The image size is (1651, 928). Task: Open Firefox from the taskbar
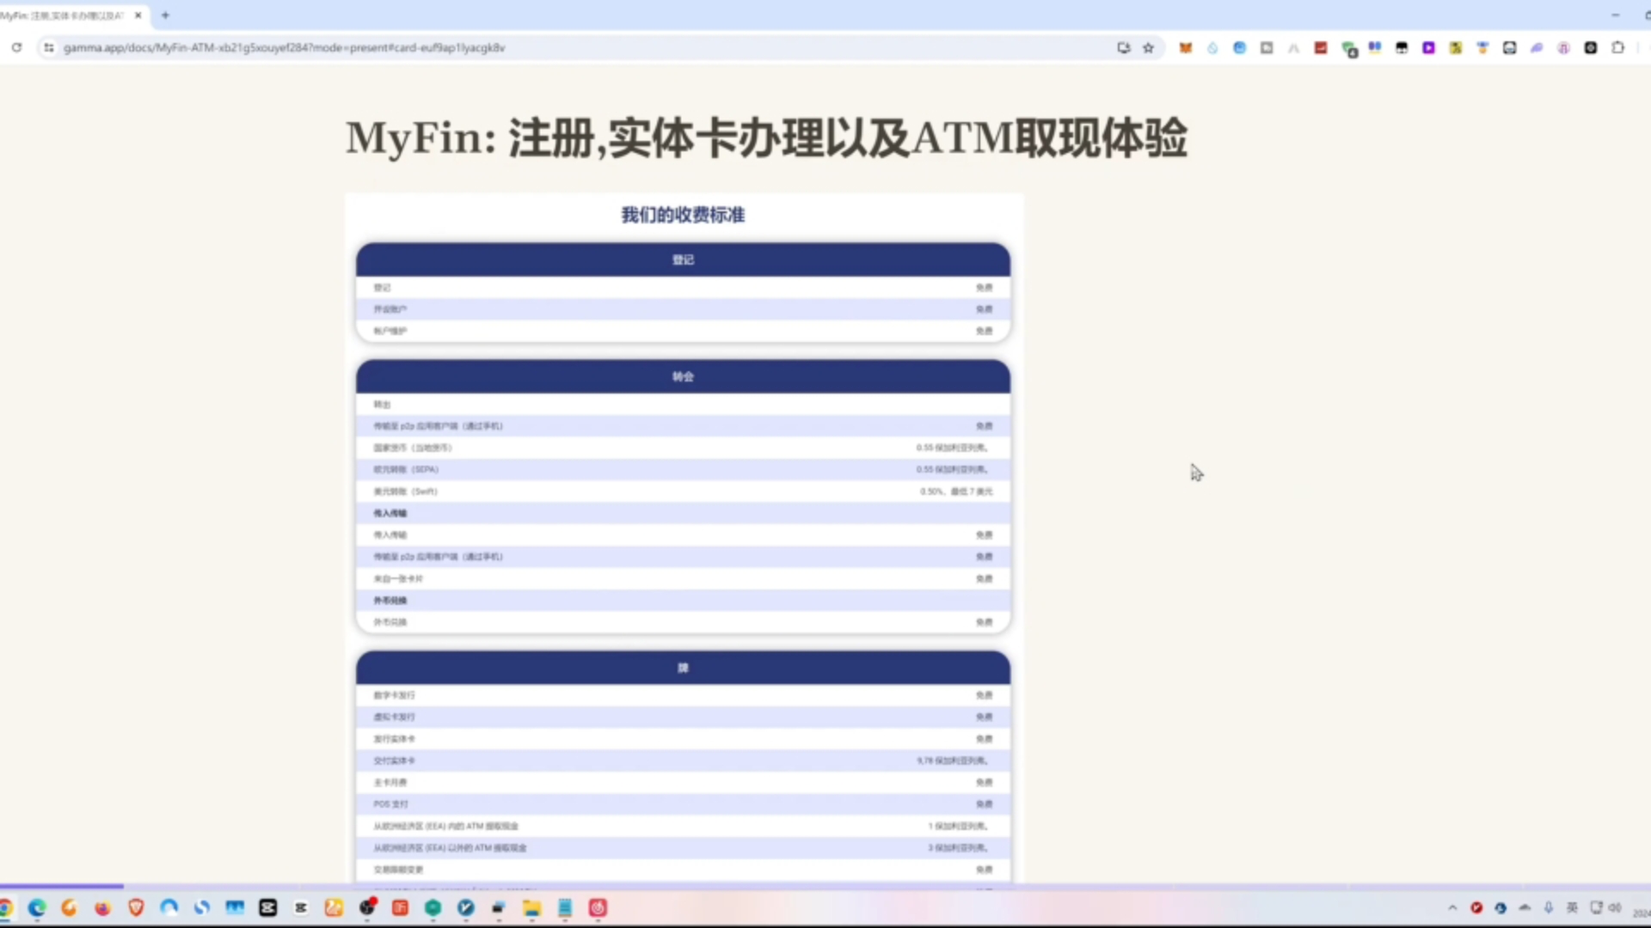pos(103,908)
